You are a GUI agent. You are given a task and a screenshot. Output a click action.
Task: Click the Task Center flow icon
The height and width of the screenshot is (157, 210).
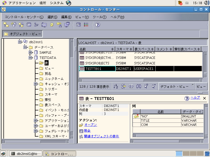(36, 25)
